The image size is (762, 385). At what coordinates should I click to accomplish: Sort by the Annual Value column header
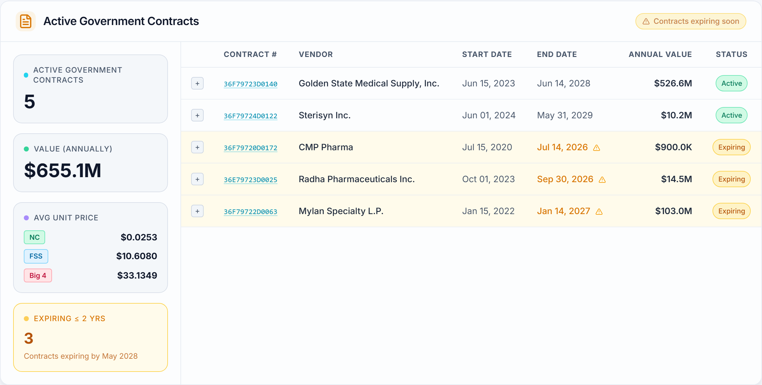tap(660, 54)
